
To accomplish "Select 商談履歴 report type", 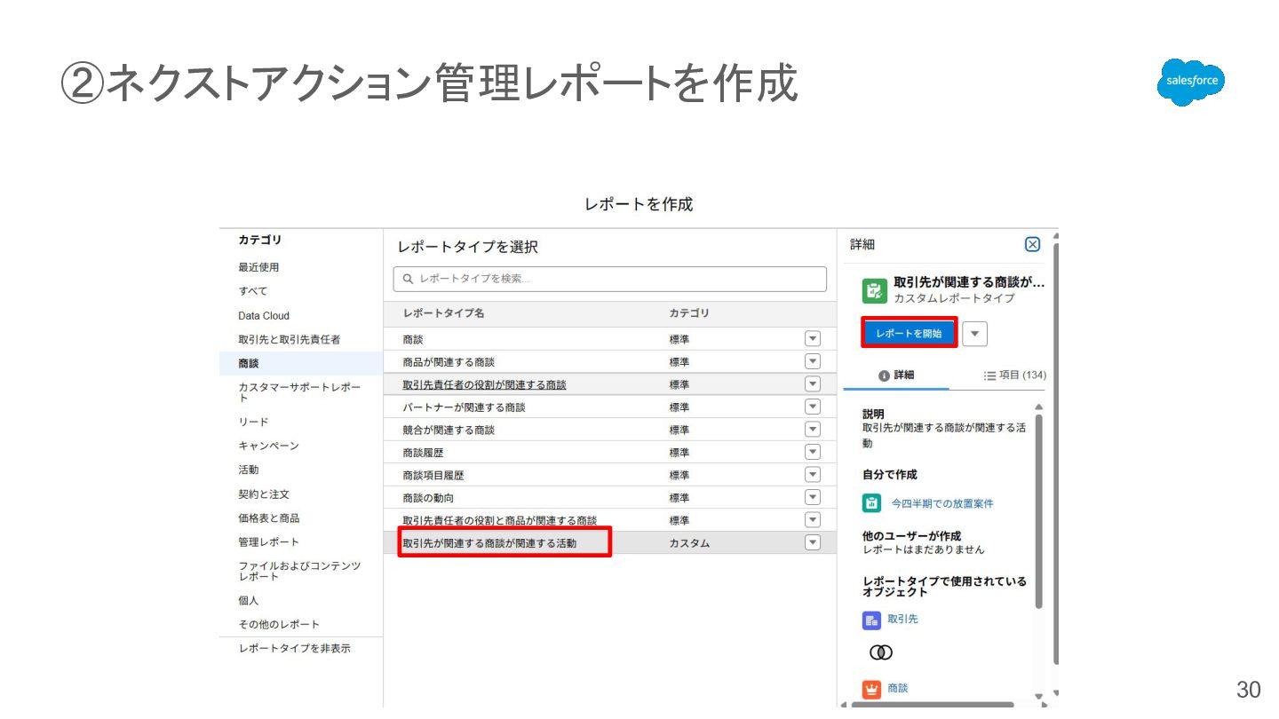I will 422,453.
